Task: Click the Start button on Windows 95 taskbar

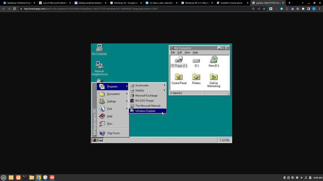Action: click(97, 140)
